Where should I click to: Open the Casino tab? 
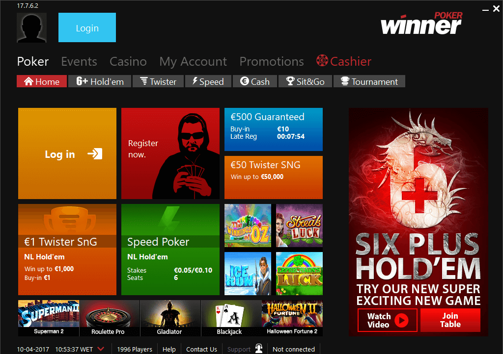pyautogui.click(x=128, y=61)
